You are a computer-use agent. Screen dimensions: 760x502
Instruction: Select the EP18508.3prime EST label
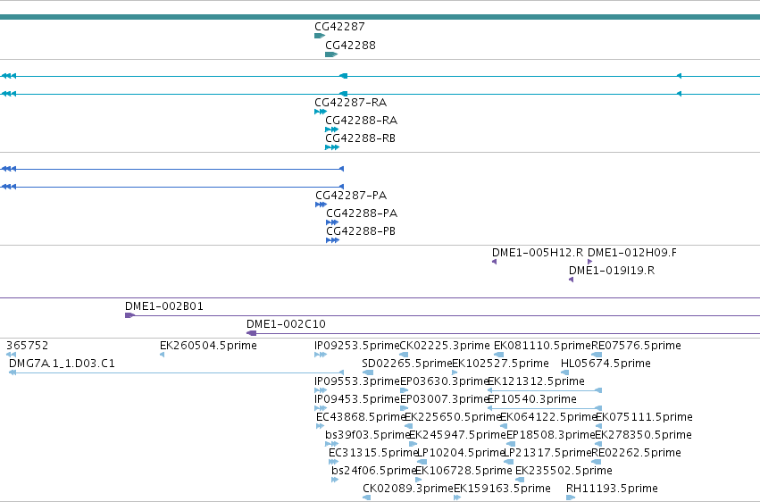click(551, 436)
